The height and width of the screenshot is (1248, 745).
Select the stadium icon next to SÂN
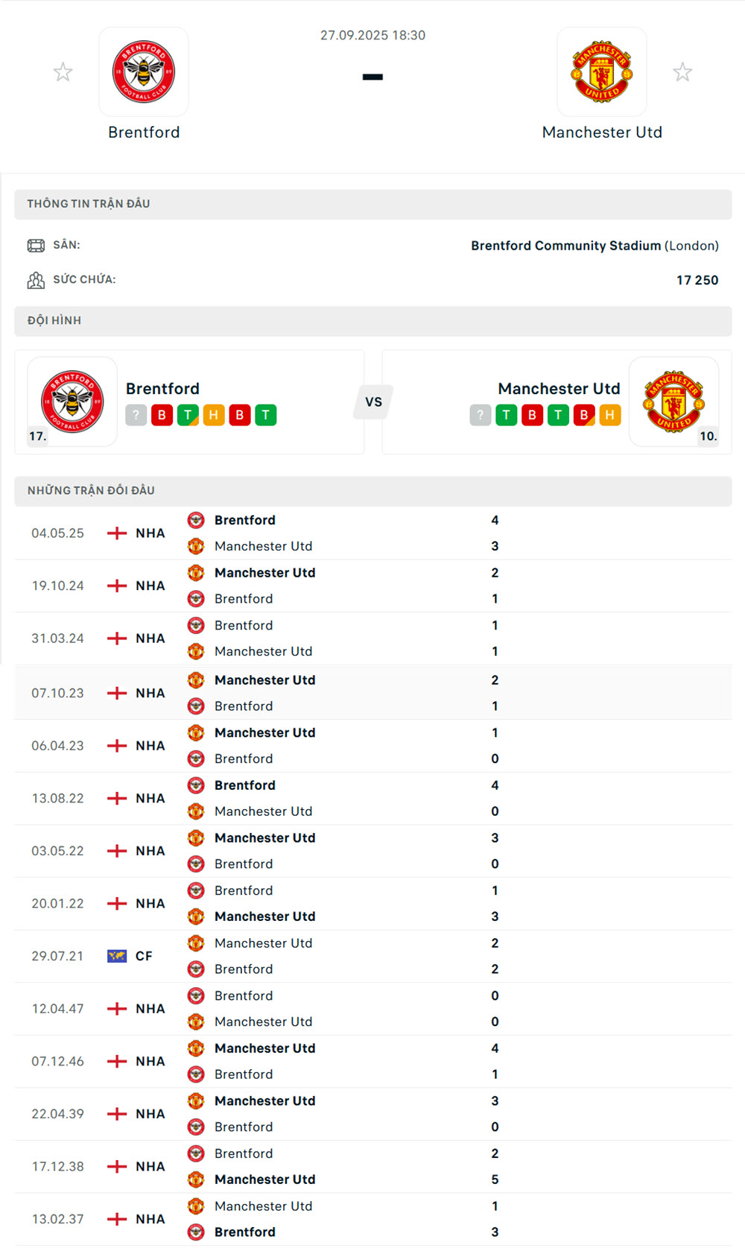point(37,245)
